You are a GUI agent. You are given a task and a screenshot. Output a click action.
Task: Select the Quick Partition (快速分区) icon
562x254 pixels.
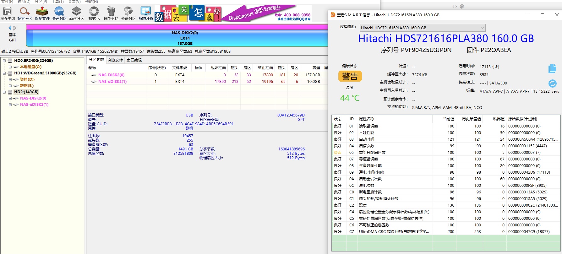tap(59, 14)
